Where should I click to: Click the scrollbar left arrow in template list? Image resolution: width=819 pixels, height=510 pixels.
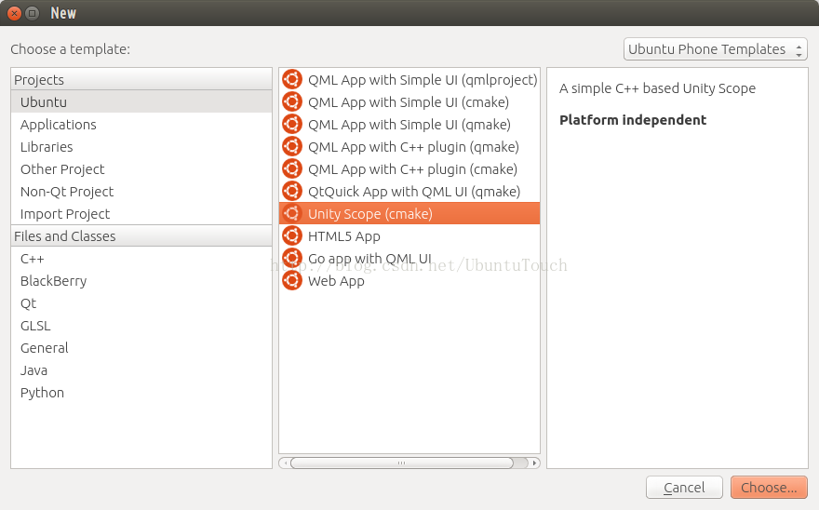point(285,463)
